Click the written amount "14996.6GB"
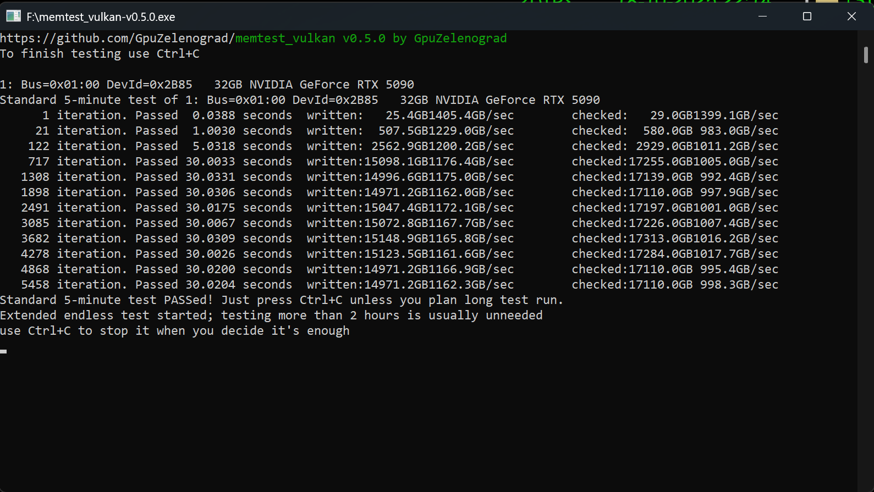 tap(396, 177)
